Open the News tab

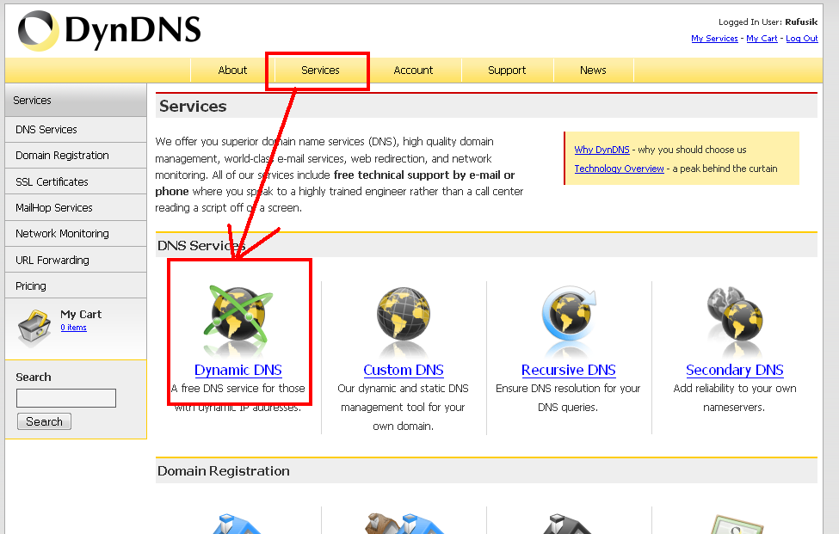(x=594, y=70)
